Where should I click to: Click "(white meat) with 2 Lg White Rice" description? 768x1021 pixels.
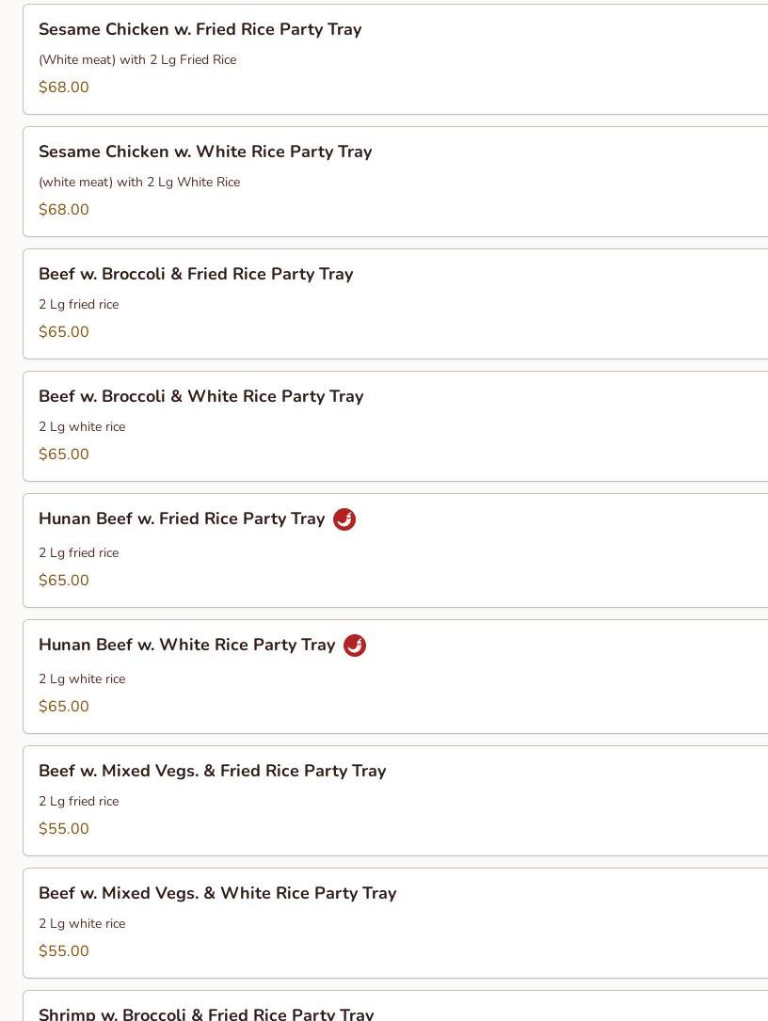pyautogui.click(x=139, y=182)
